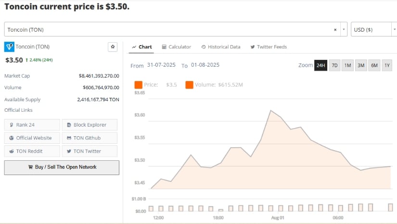Click the price peak point on the chart
The width and height of the screenshot is (397, 224).
(270, 110)
